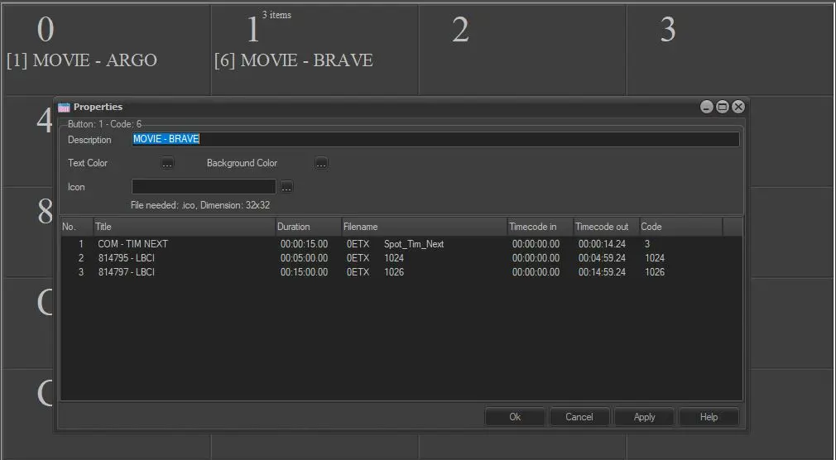Click the Timecode in column header
Screen dimensions: 836x460
540,227
